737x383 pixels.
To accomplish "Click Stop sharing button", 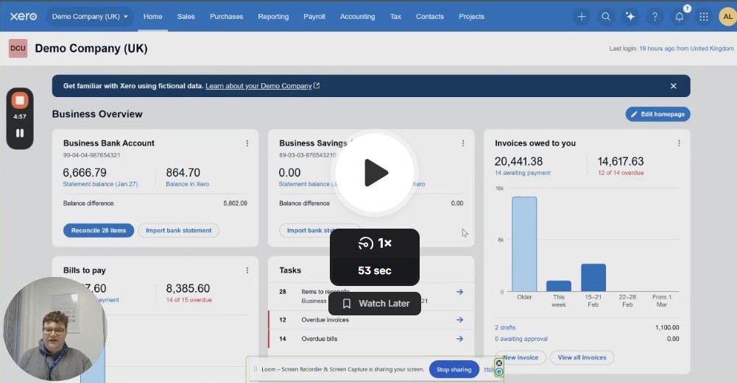I will coord(454,369).
